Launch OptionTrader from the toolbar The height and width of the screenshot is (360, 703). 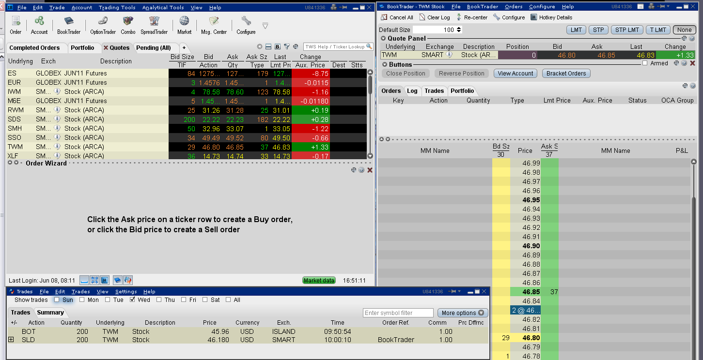(x=103, y=25)
